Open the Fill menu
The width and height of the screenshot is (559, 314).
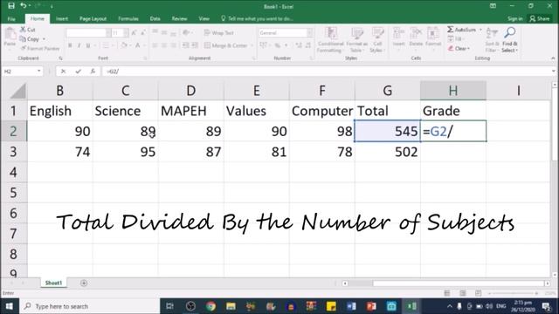(455, 38)
